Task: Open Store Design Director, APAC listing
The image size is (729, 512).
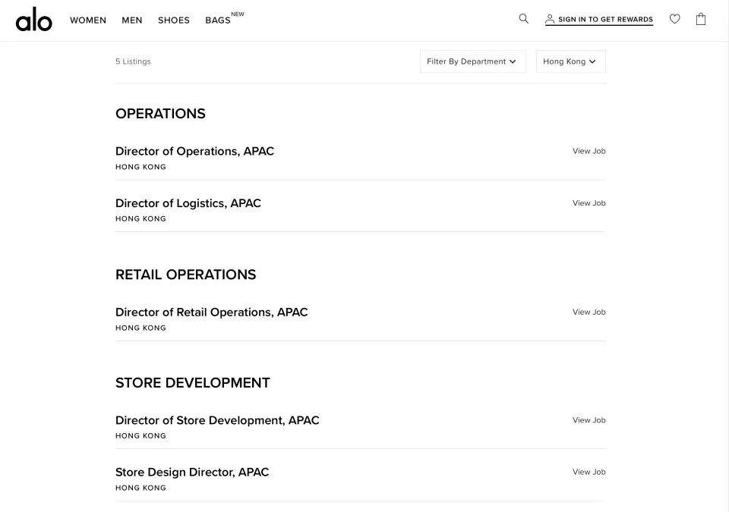Action: 192,473
